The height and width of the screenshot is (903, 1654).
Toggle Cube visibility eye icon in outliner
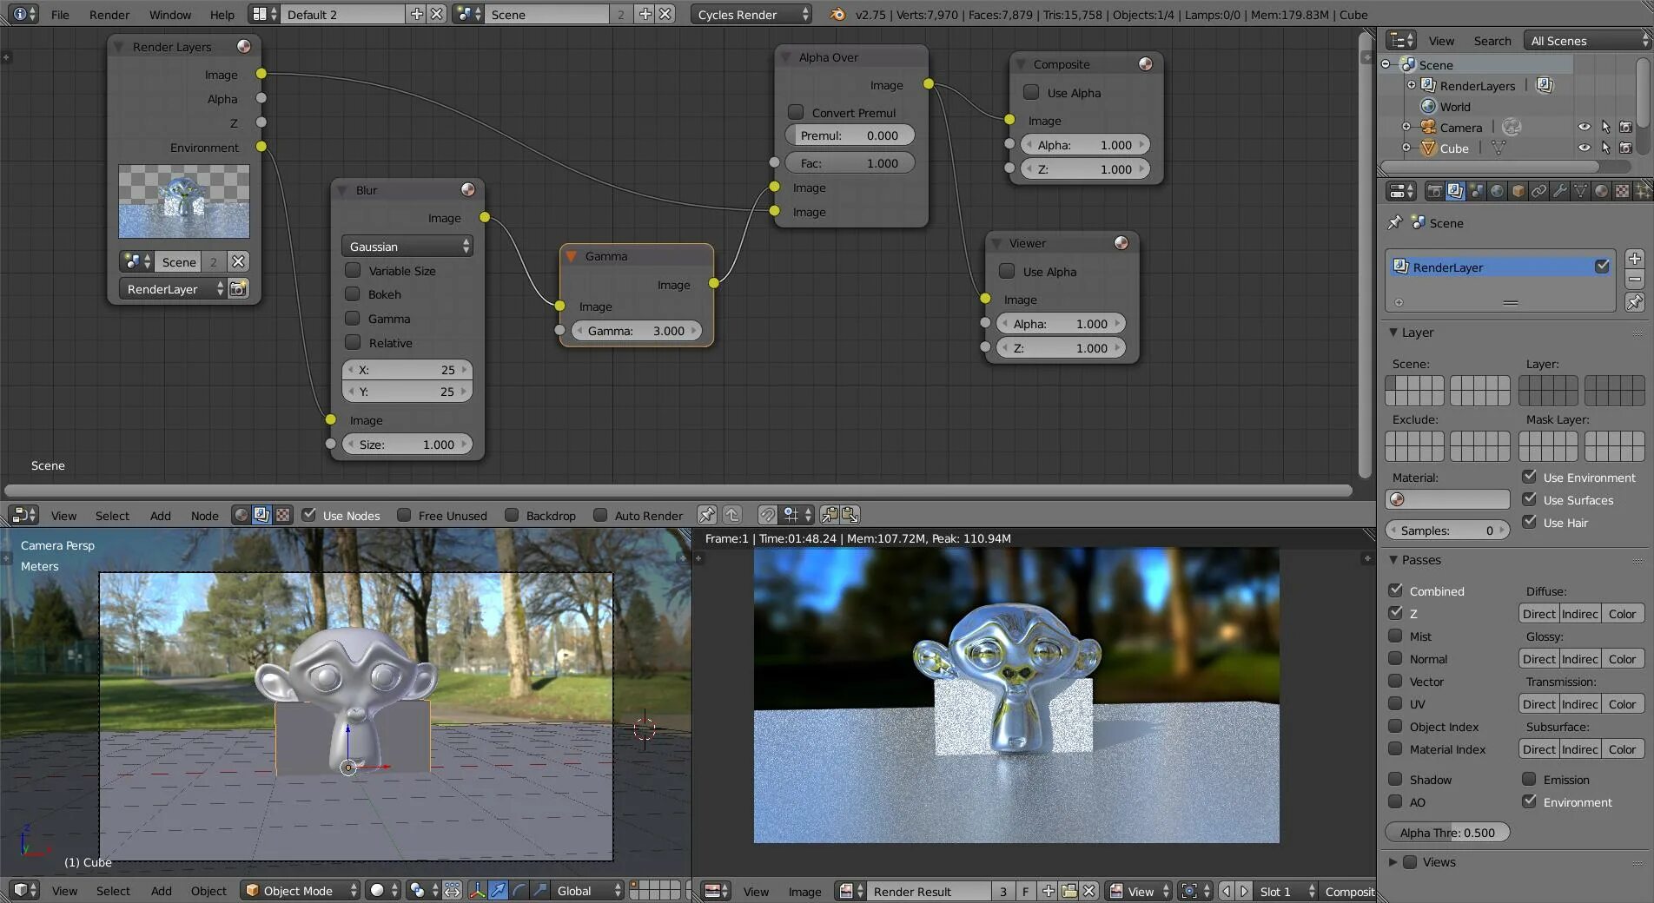pos(1585,148)
